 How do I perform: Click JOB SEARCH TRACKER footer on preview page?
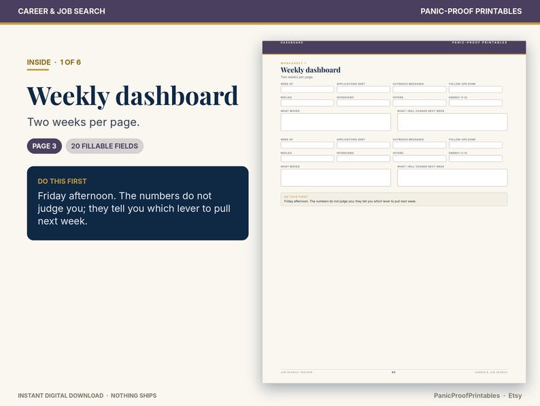click(x=297, y=372)
